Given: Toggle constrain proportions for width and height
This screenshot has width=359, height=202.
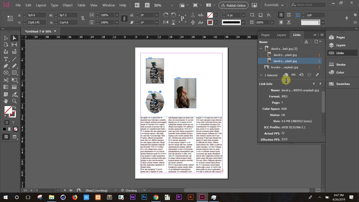Looking at the screenshot, I should 83,19.
